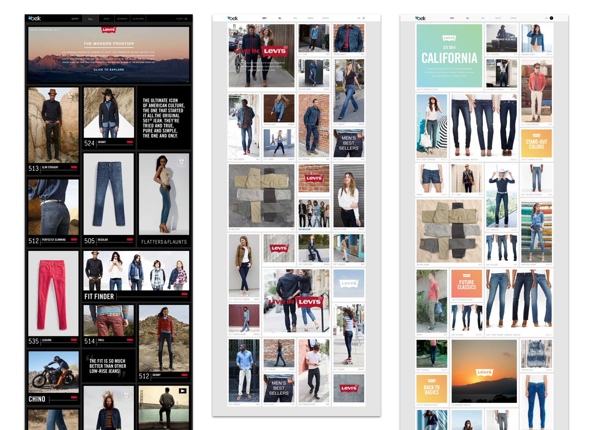Viewport: 593px width, 430px height.
Task: Click BAG close X in middle mockup
Action: pyautogui.click(x=364, y=18)
